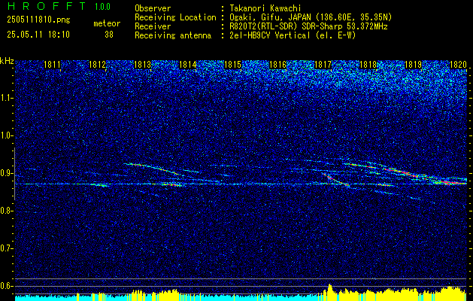Image resolution: width=473 pixels, height=301 pixels.
Task: Click the Receiving antenna label
Action: point(173,35)
